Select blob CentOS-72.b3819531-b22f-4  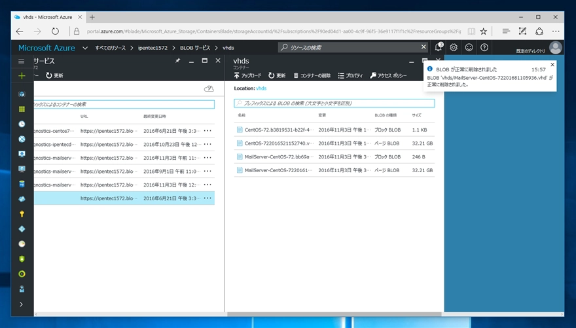(x=334, y=130)
